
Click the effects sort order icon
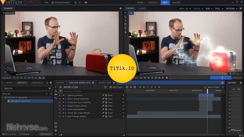51,94
